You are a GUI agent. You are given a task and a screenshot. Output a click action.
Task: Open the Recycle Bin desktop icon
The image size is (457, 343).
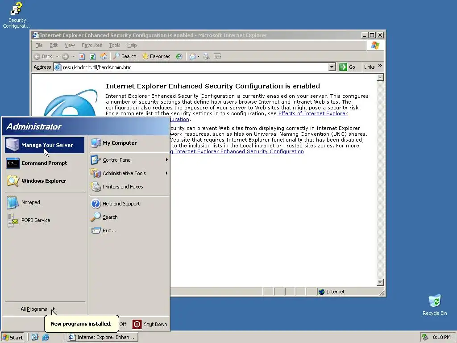click(435, 305)
